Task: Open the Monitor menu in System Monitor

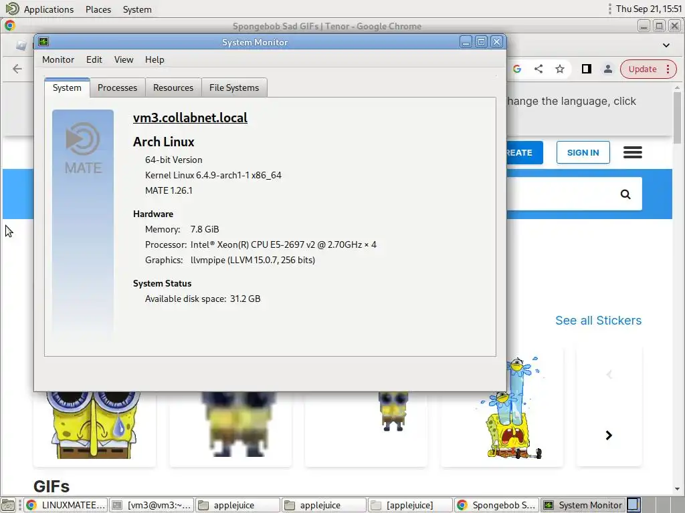Action: [58, 59]
